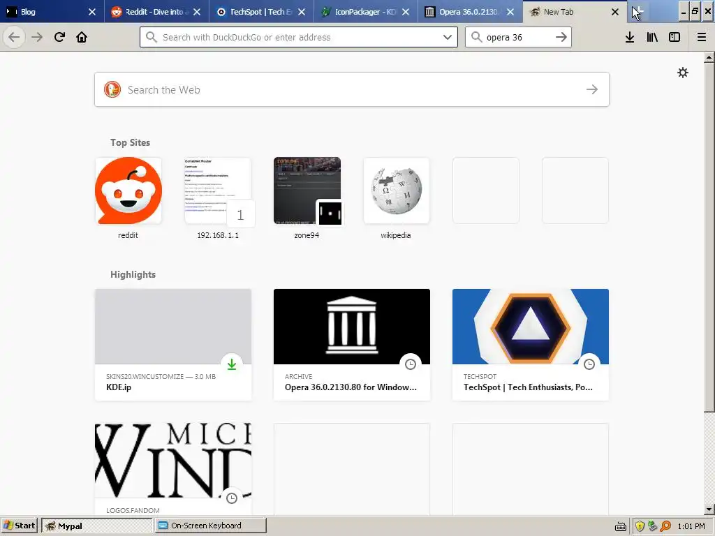Close the IconPackager tab
Image resolution: width=715 pixels, height=536 pixels.
(x=406, y=12)
